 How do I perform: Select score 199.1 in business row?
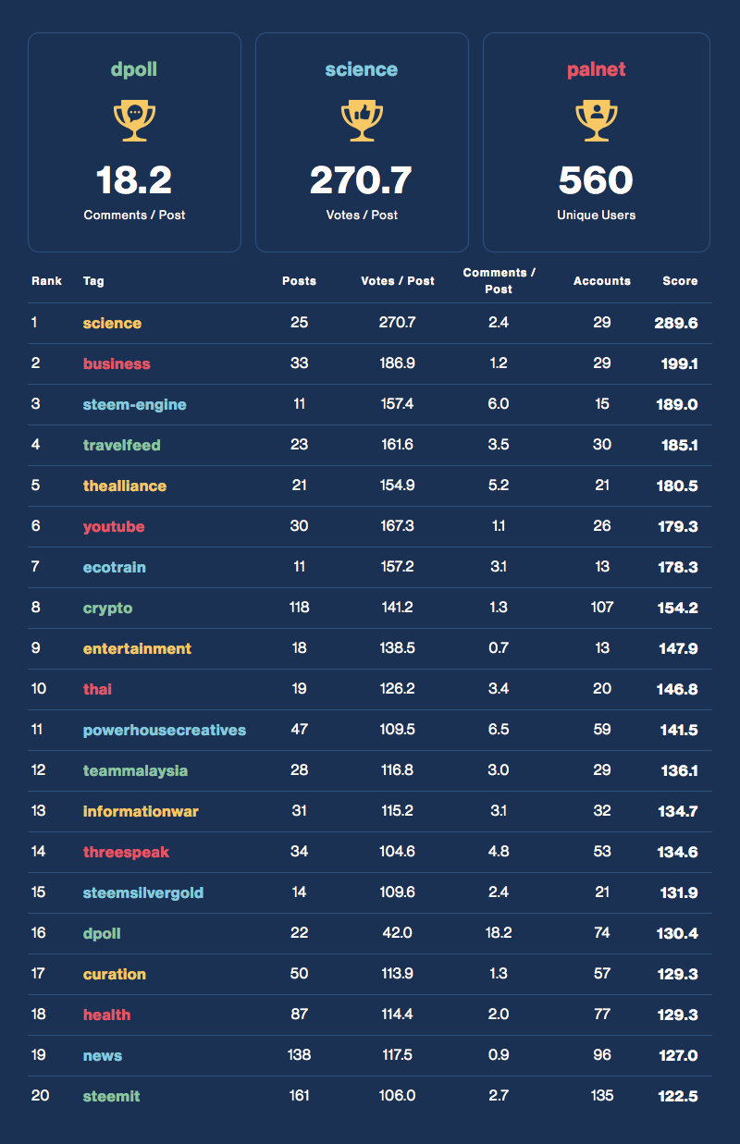(678, 363)
